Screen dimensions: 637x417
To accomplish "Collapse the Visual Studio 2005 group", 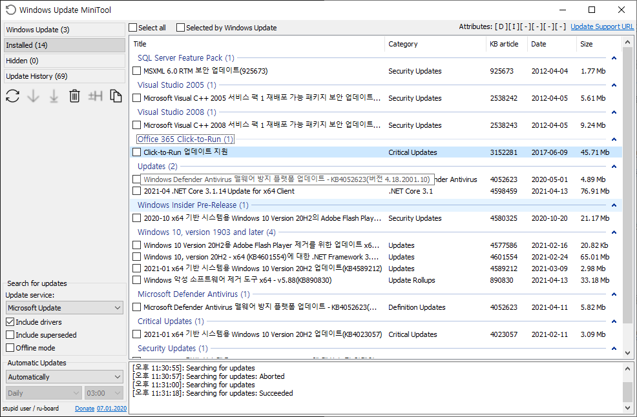I will (x=614, y=85).
